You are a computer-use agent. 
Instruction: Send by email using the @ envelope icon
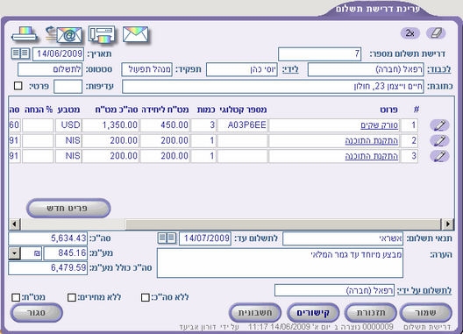point(64,35)
